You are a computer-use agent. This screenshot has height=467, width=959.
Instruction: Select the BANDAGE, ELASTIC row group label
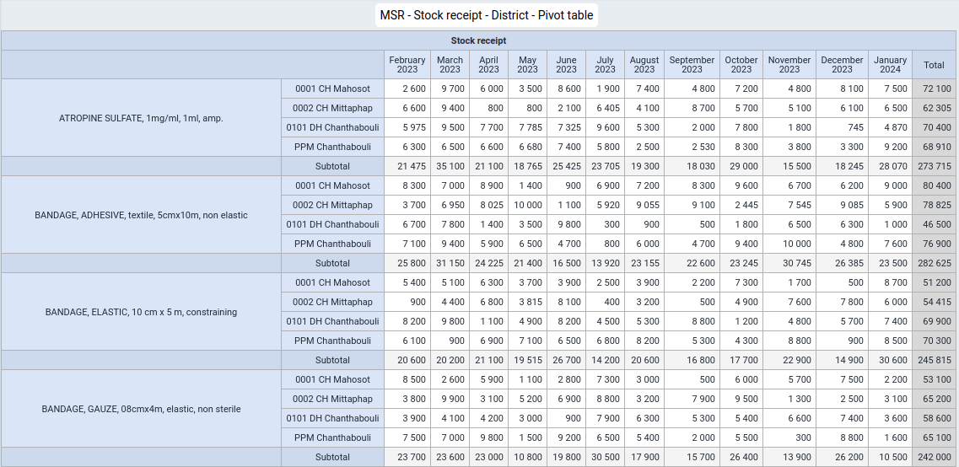pyautogui.click(x=142, y=312)
